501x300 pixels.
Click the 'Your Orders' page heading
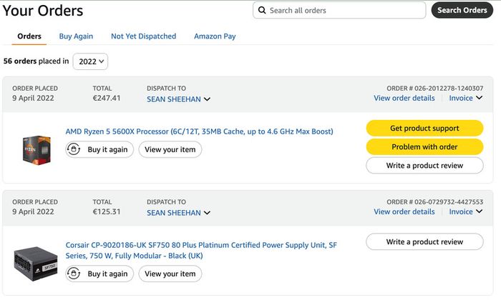43,11
